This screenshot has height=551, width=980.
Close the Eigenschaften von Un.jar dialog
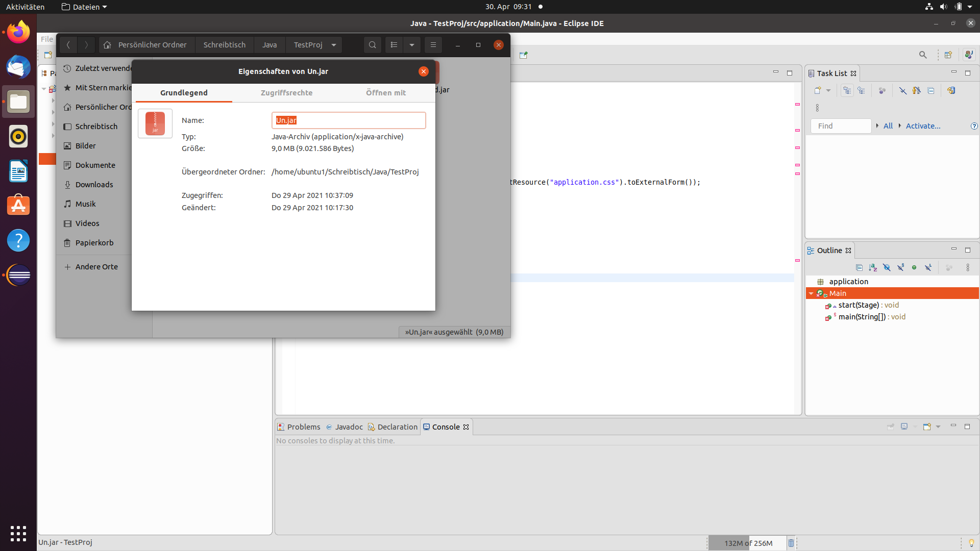[424, 71]
